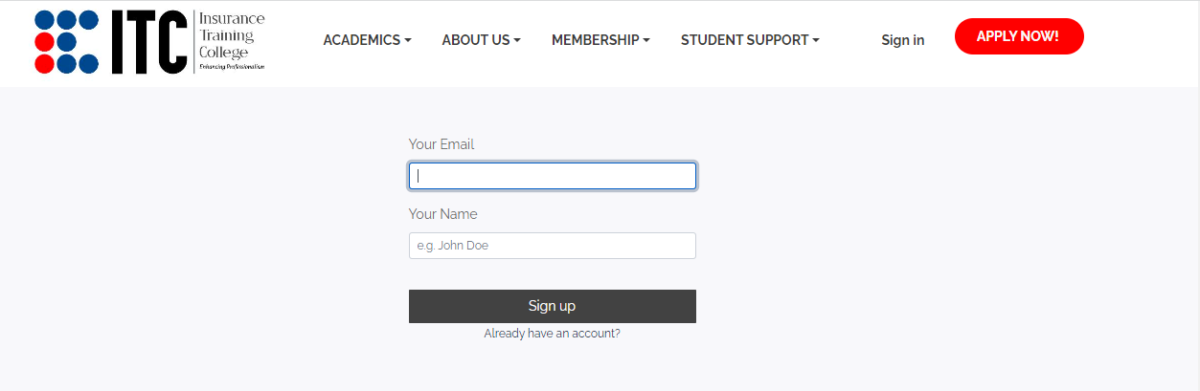This screenshot has width=1200, height=391.
Task: Click the Your Email label
Action: [442, 144]
